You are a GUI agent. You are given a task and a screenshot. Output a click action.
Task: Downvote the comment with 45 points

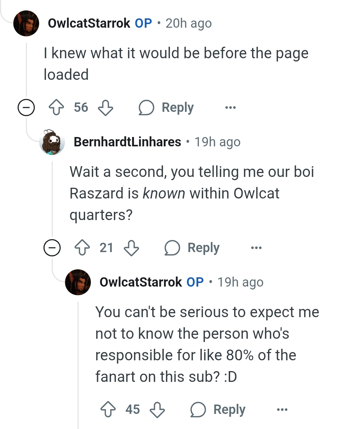157,410
